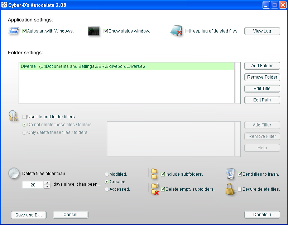Screen dimensions: 288x225
Task: Click the Autodelete app icon in the title bar
Action: (4, 5)
